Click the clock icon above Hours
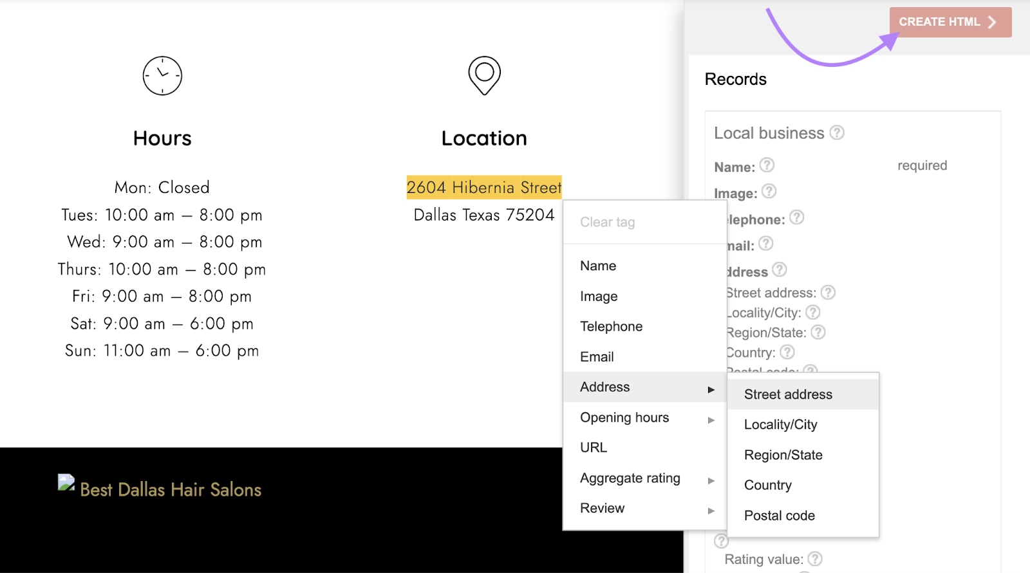The height and width of the screenshot is (573, 1030). point(162,76)
